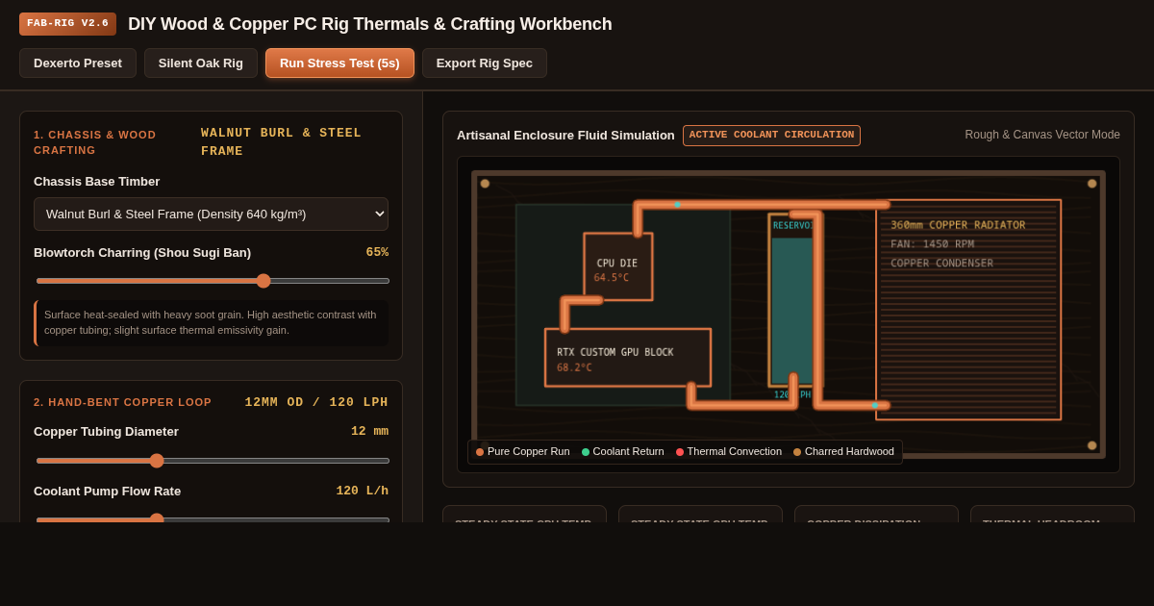Screen dimensions: 1154x606
Task: Run Stress Test (5s)
Action: [x=339, y=63]
